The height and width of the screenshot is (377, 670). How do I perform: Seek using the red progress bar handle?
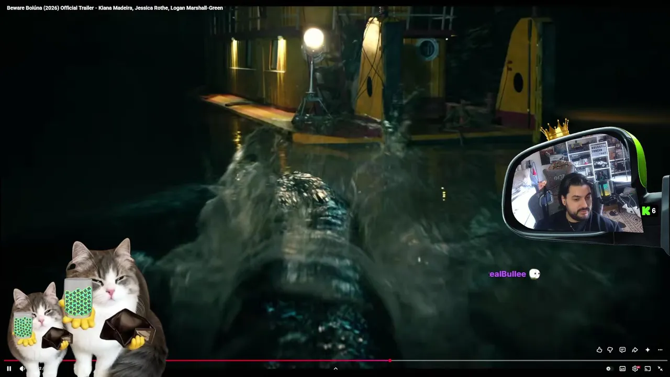coord(390,360)
